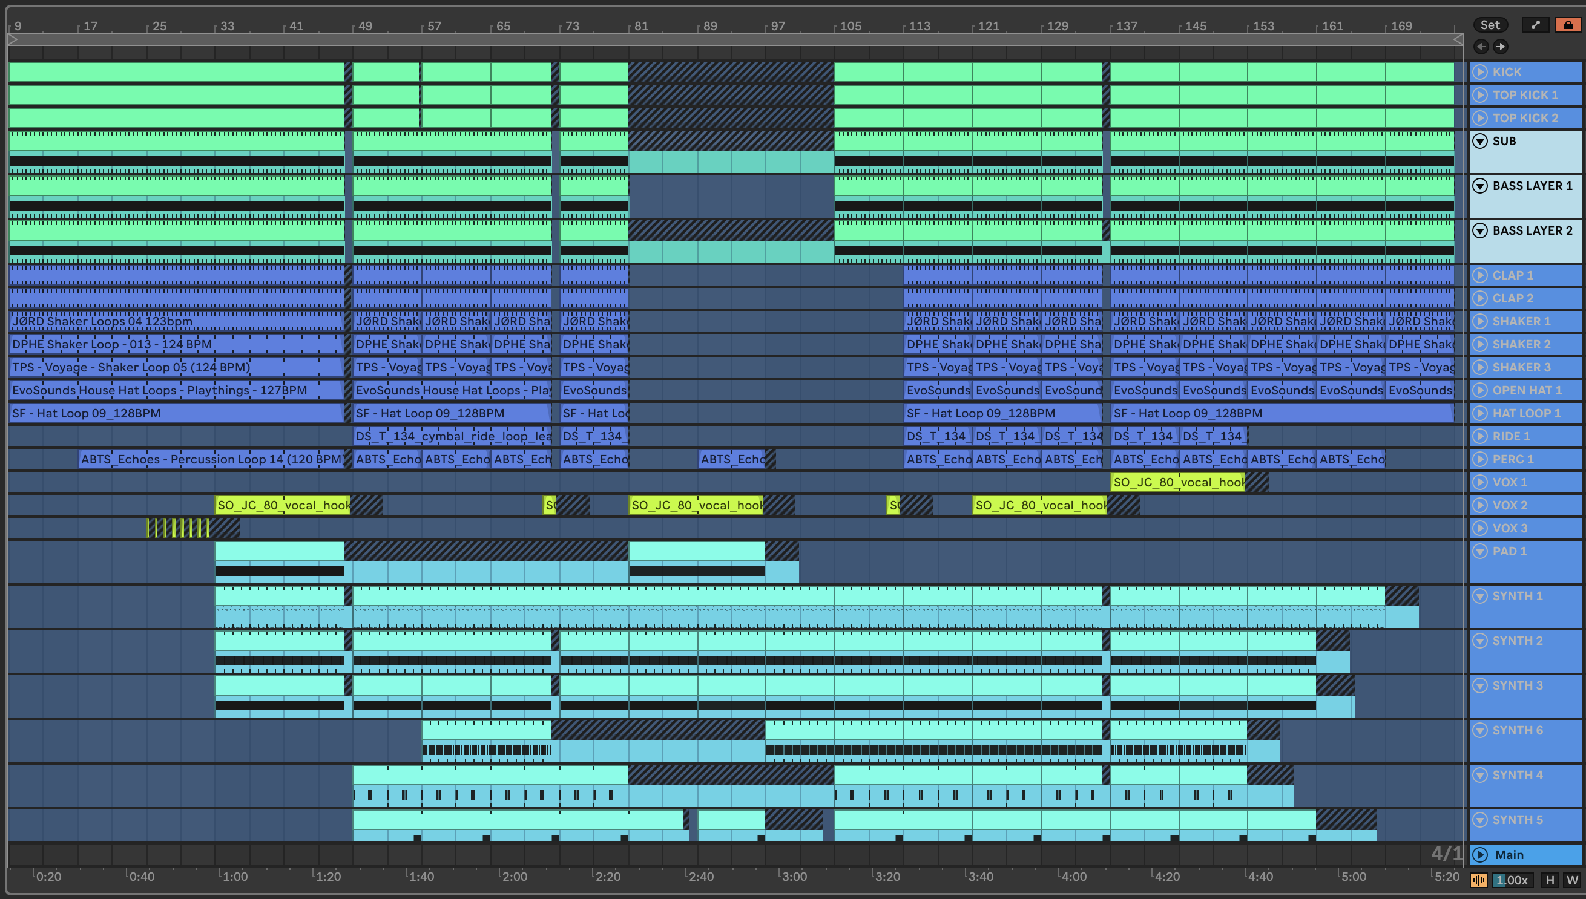Select ABTS_Echoes - Percussion Loop 14 clip
The width and height of the screenshot is (1586, 899).
tap(211, 459)
